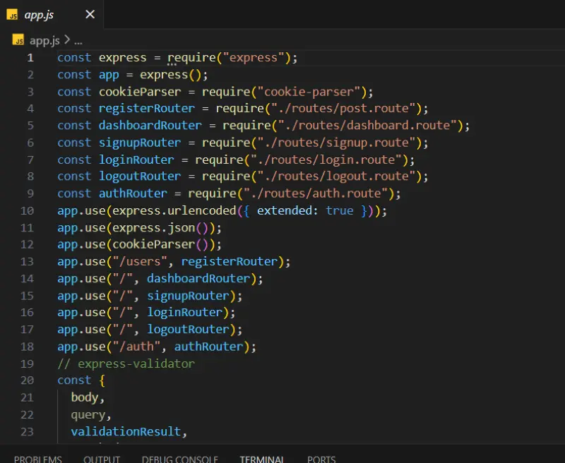View the OUTPUT panel

101,459
